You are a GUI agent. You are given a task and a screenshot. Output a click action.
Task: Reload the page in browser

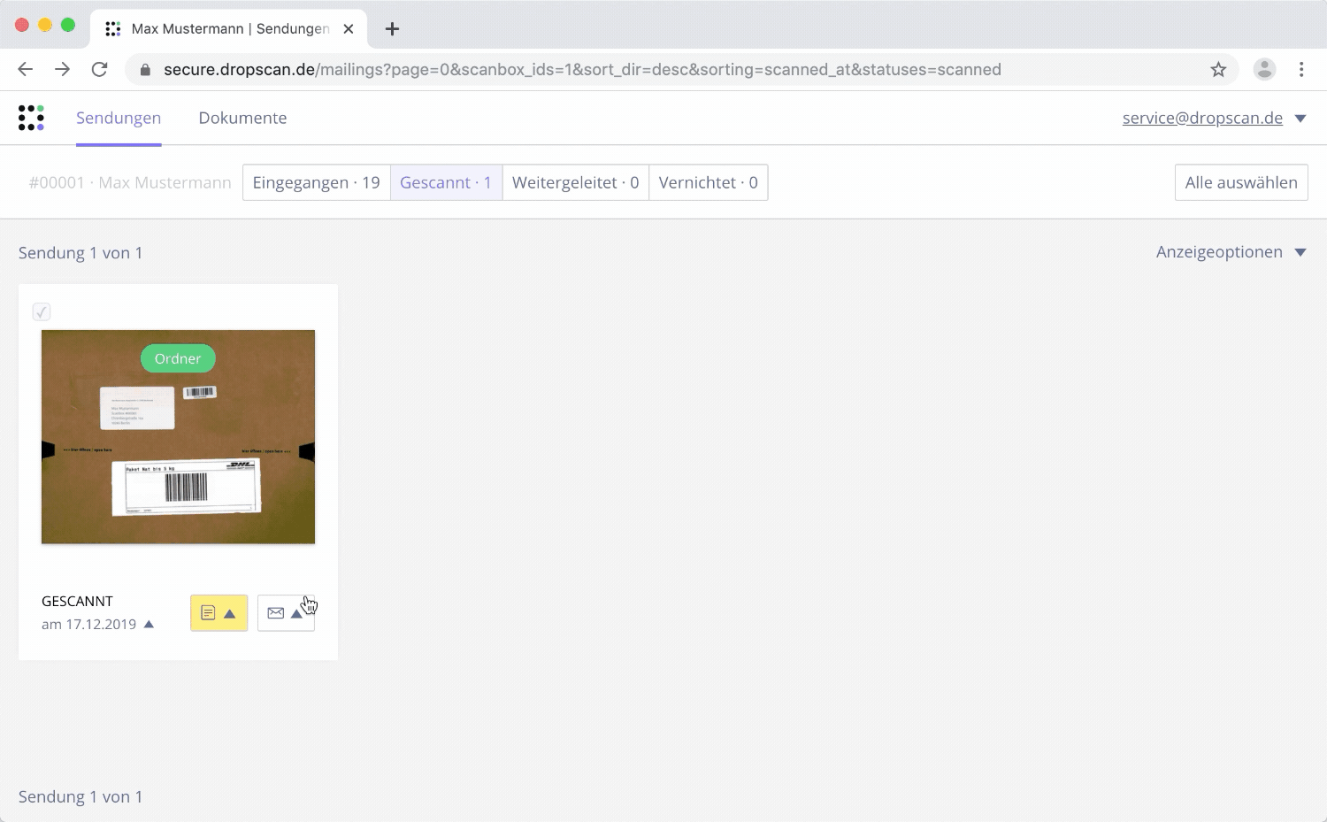(x=100, y=70)
